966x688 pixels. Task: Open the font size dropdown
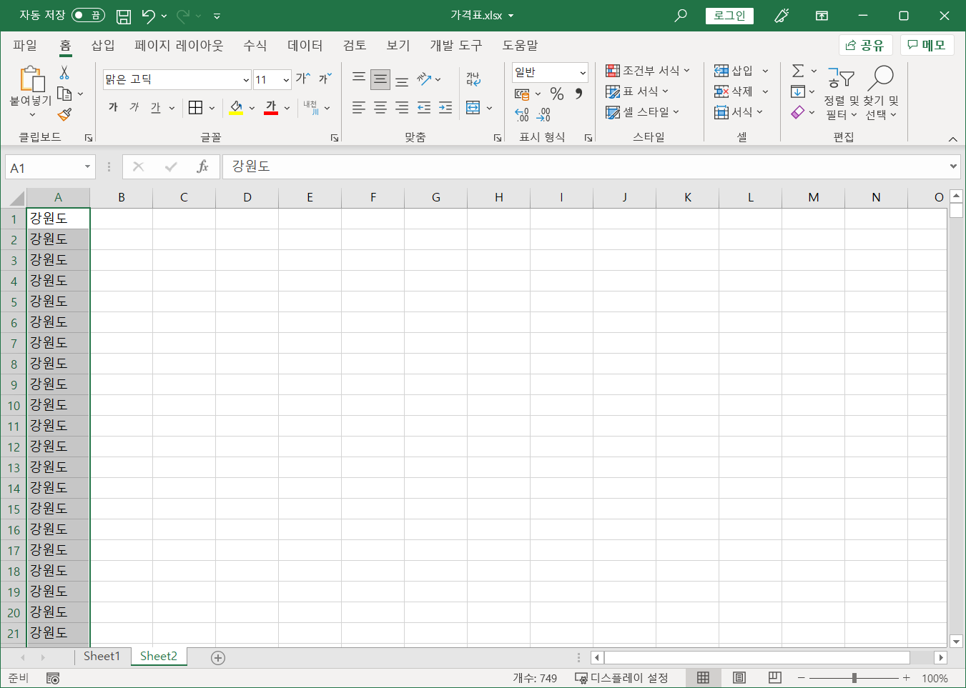pyautogui.click(x=286, y=80)
